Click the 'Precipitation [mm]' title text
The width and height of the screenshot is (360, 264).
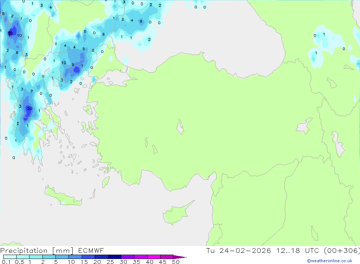pyautogui.click(x=37, y=251)
